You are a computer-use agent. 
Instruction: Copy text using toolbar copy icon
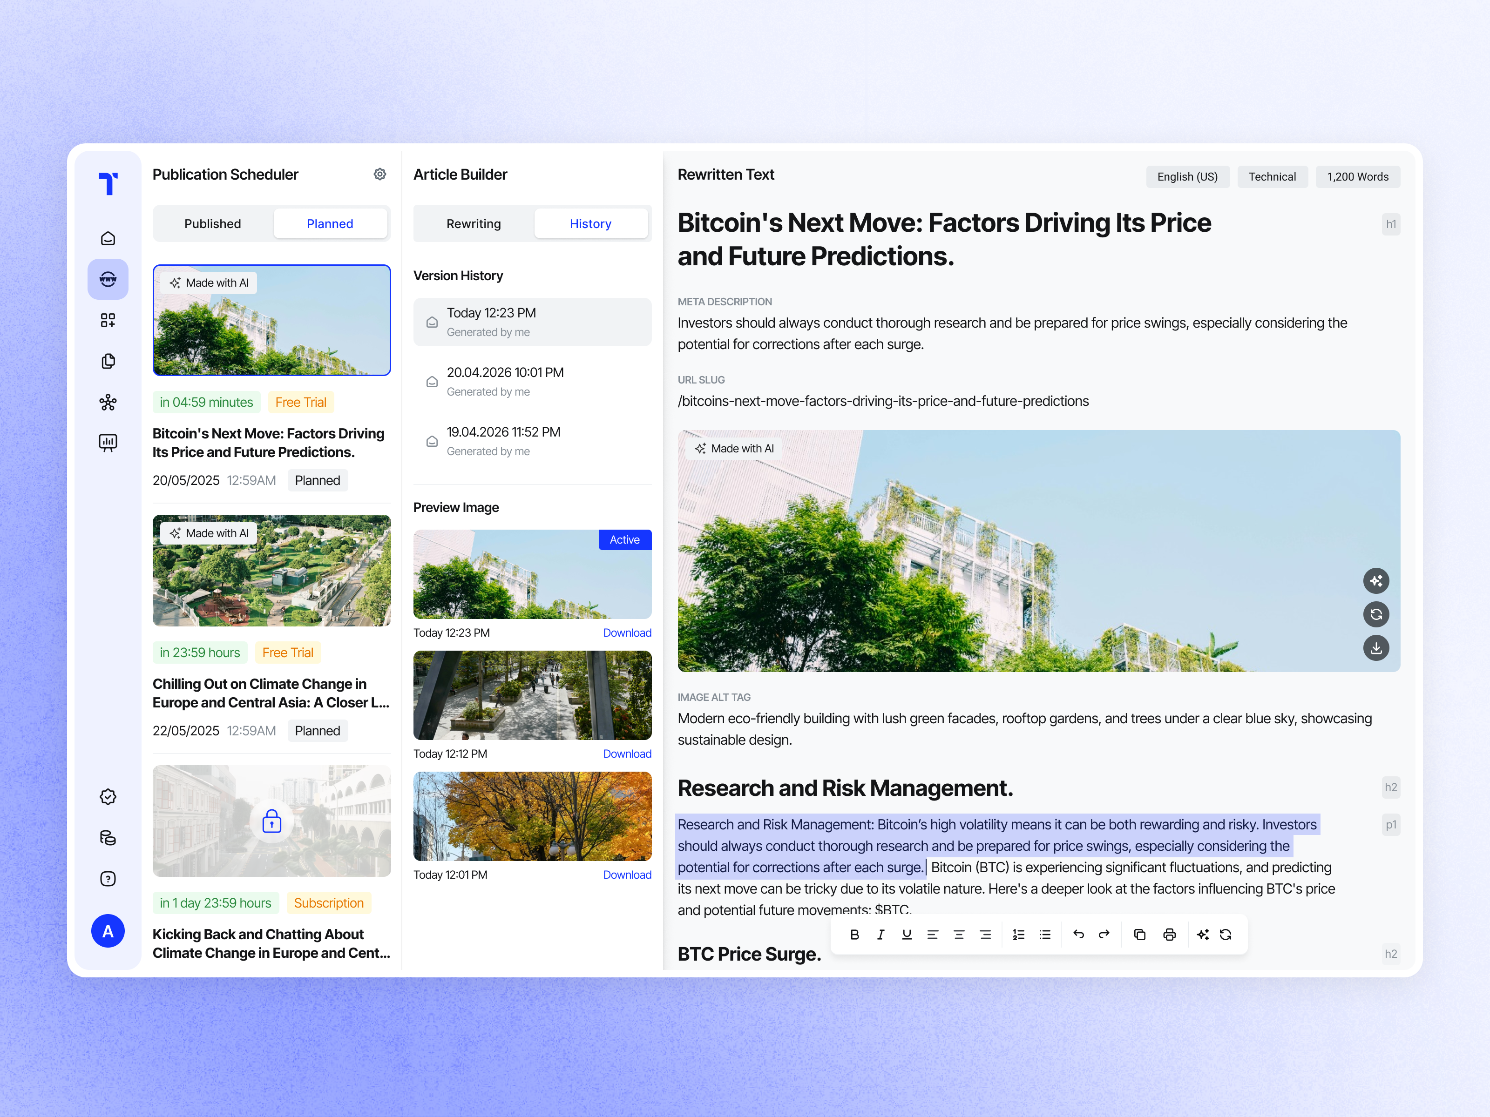1140,935
